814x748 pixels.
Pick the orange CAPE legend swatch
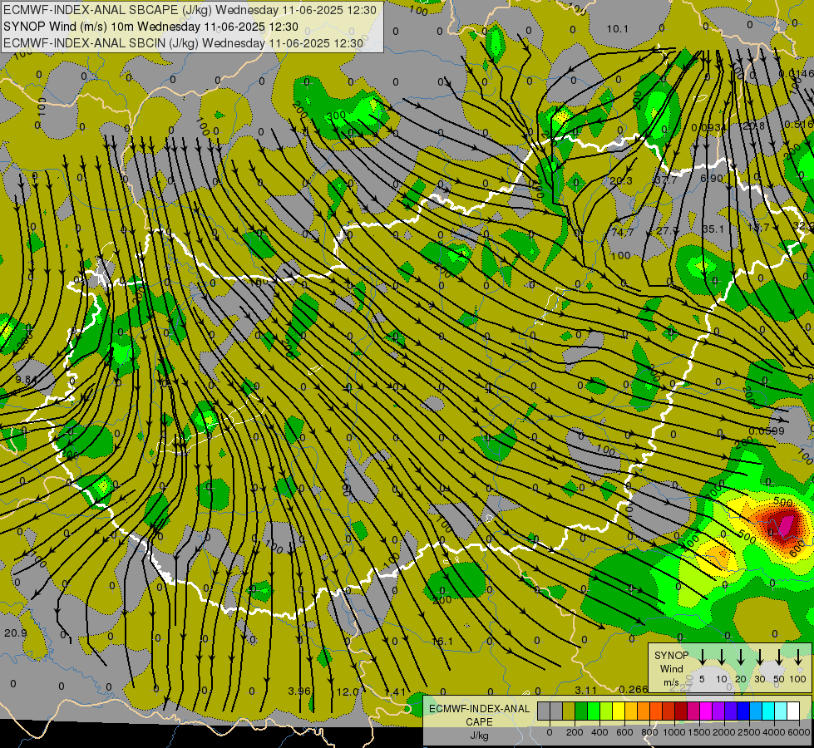(644, 711)
